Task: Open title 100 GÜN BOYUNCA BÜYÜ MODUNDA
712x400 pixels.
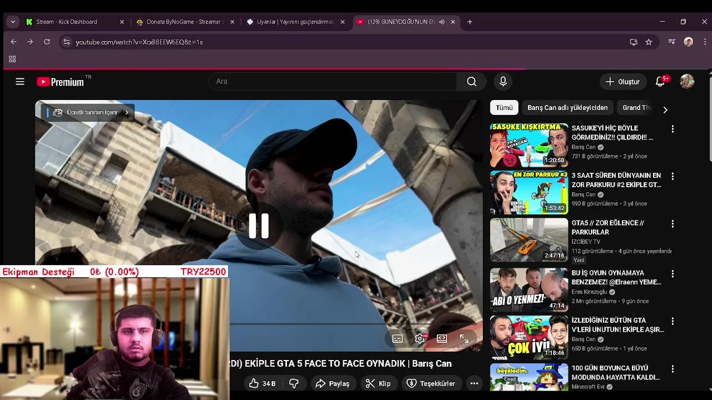Action: click(616, 373)
